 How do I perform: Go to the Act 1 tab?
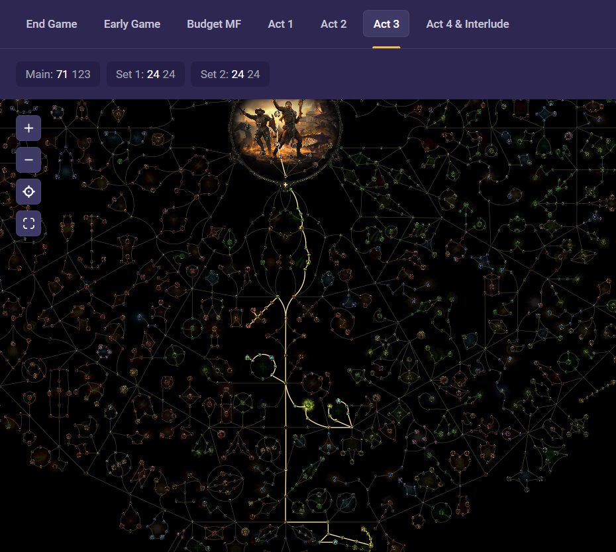click(280, 24)
